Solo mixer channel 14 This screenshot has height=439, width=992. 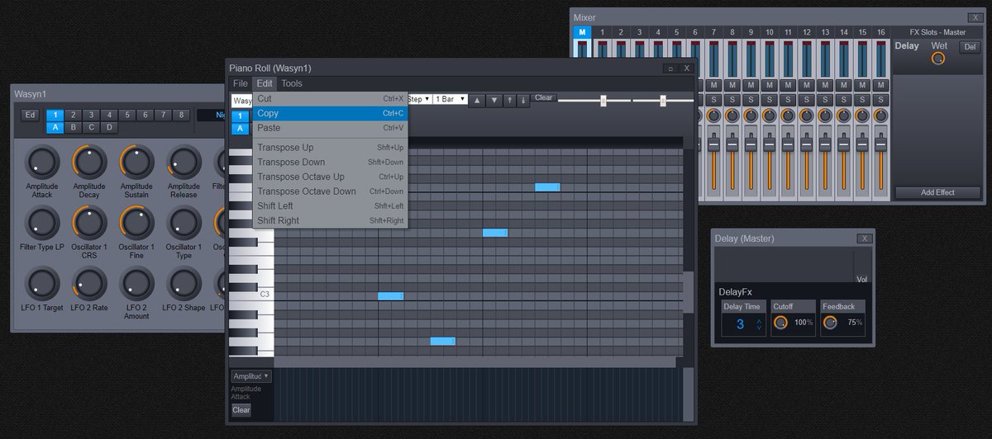(843, 99)
